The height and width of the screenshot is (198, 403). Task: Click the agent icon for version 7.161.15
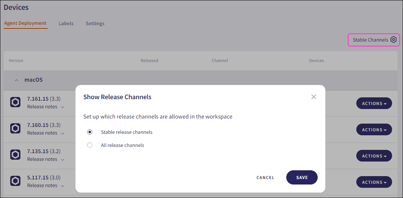pos(15,102)
